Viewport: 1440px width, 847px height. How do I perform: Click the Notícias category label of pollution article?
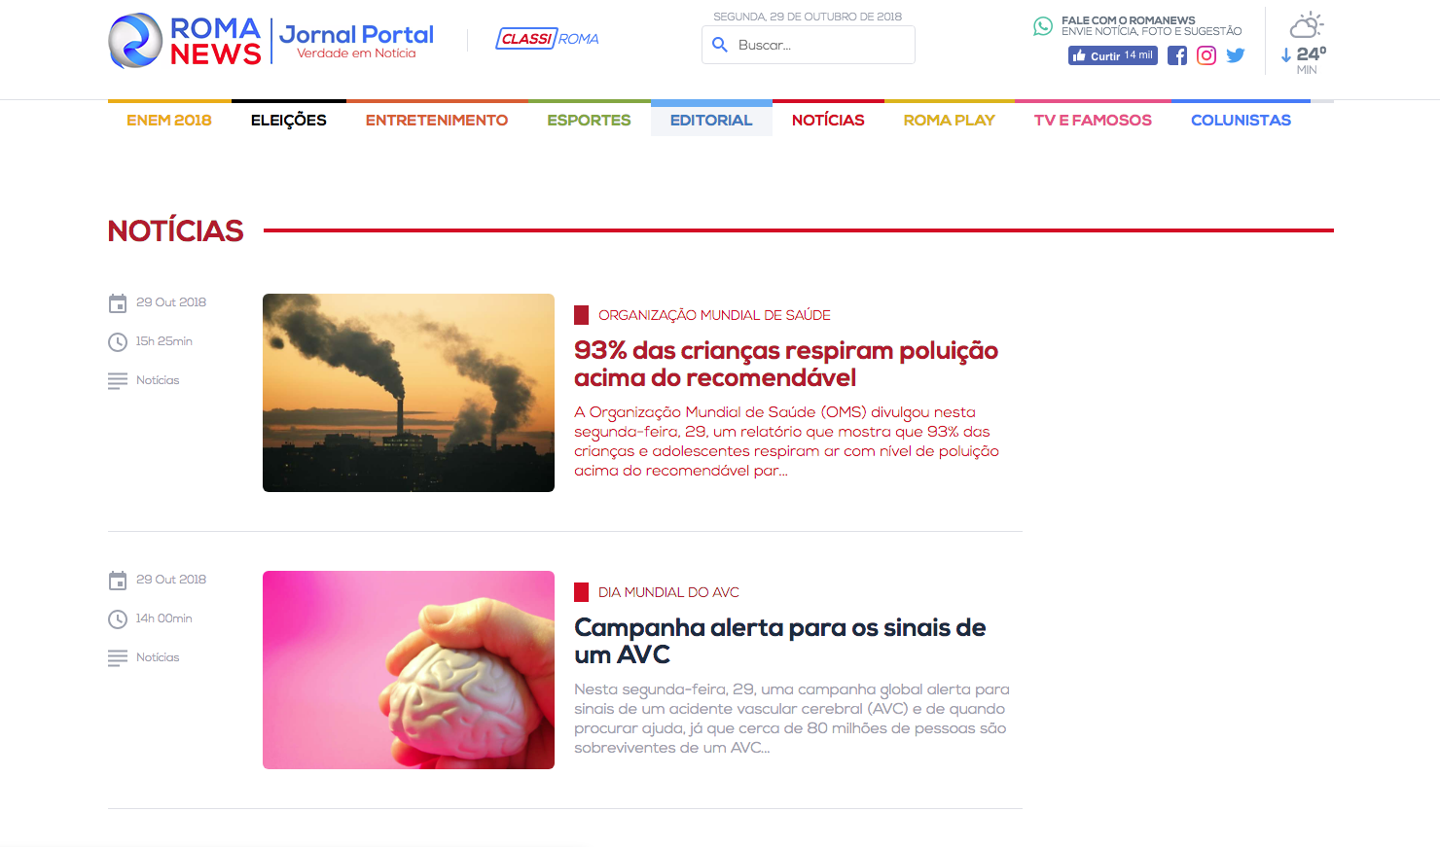158,380
